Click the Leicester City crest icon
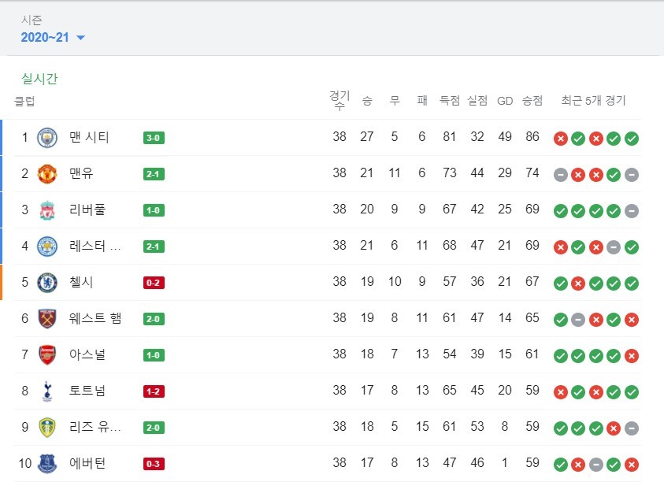 coord(47,247)
